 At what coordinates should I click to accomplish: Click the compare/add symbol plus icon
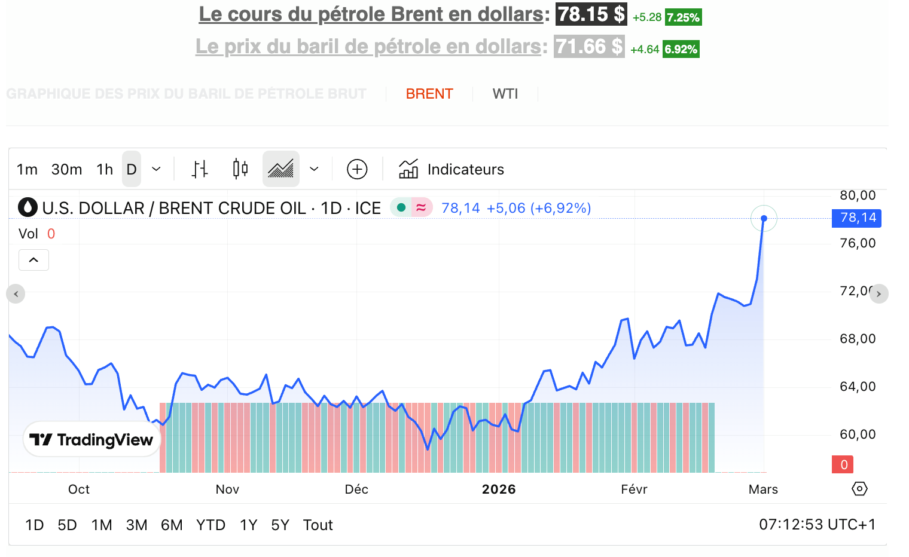click(x=356, y=169)
